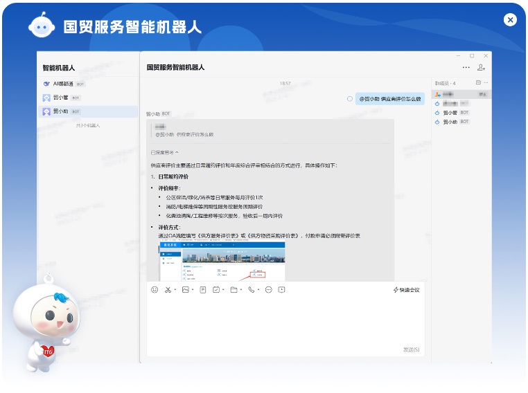
Task: Click the add member icon in the chat header
Action: (x=482, y=67)
